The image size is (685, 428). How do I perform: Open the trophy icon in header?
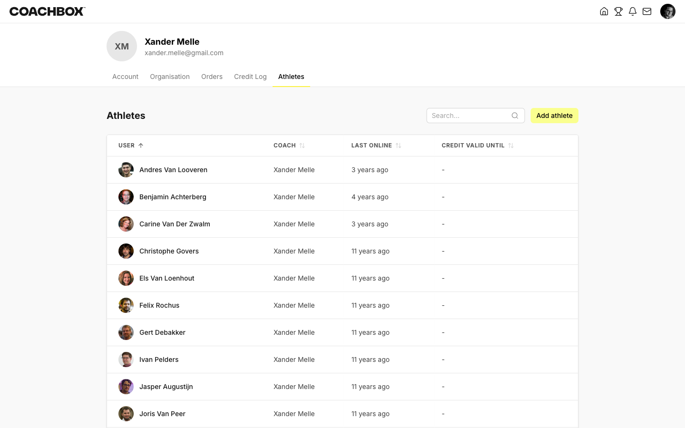click(x=618, y=11)
